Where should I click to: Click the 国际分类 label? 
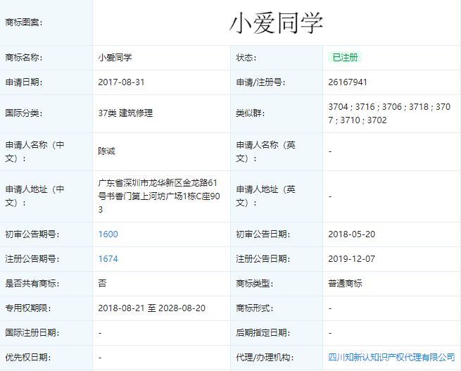[24, 113]
